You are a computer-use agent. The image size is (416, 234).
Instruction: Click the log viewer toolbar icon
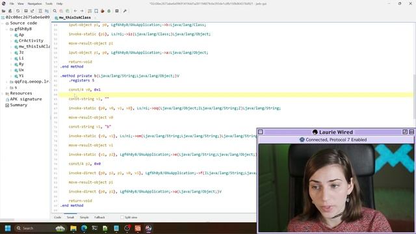coord(117,11)
